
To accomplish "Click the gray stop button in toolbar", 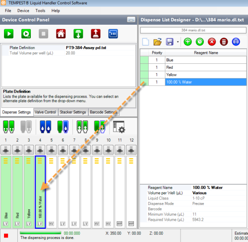I will (43, 34).
